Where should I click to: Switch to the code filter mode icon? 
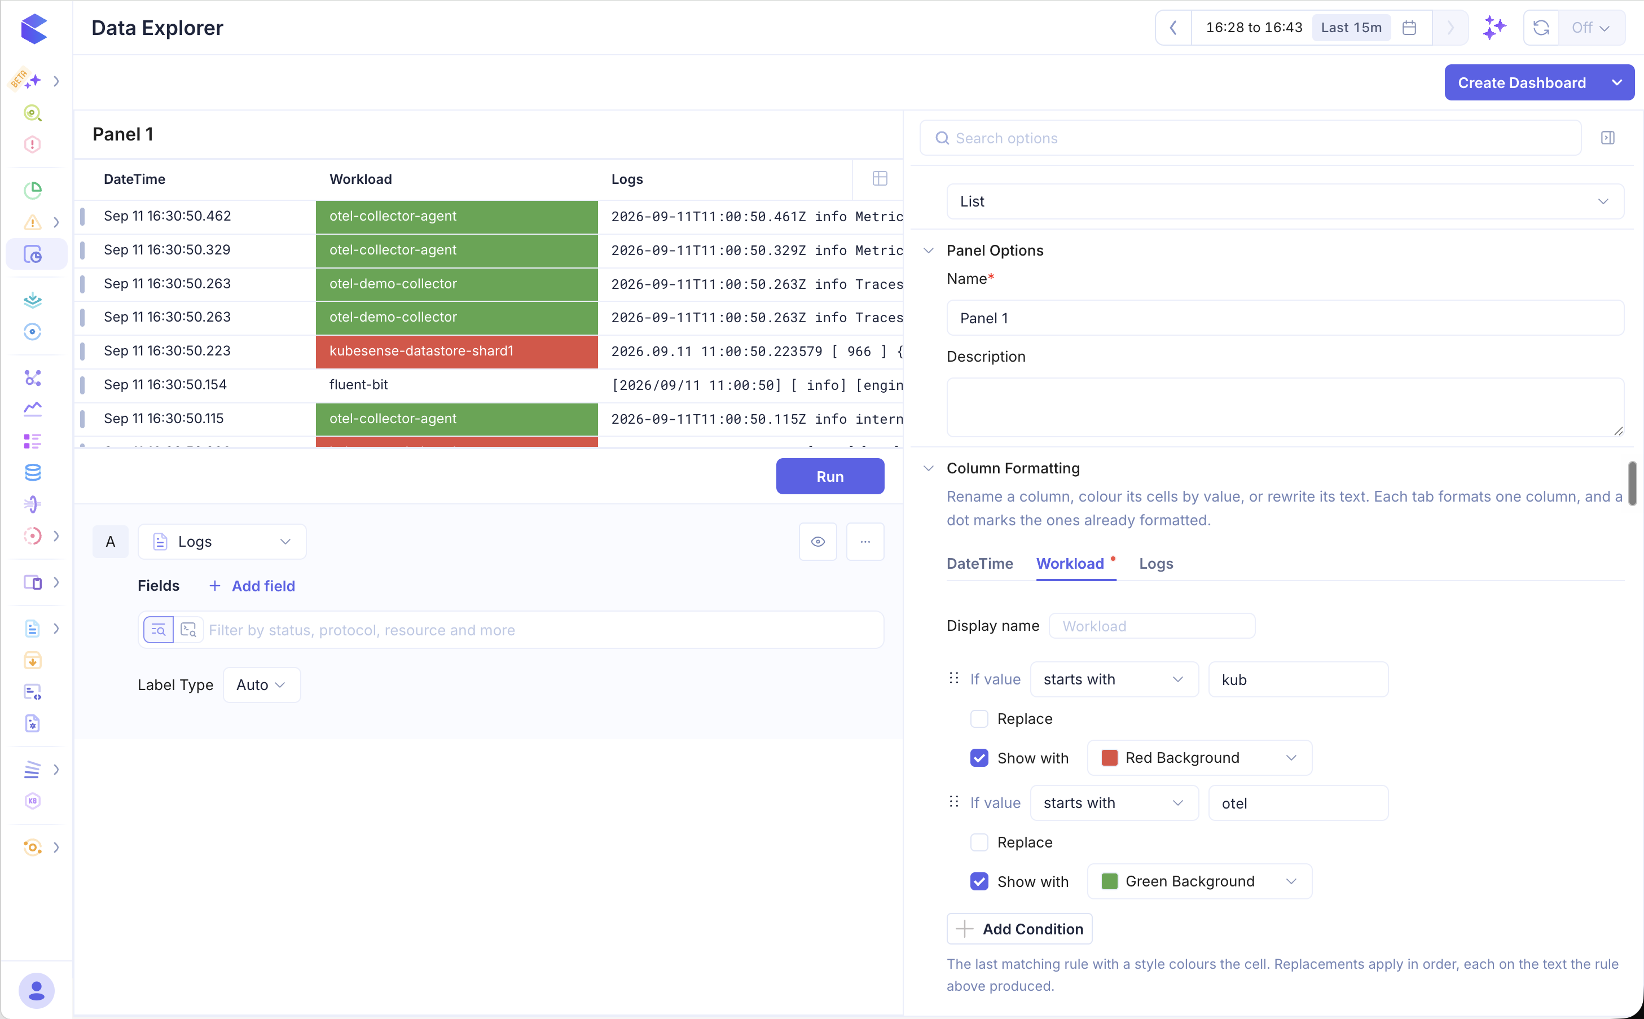[x=188, y=630]
